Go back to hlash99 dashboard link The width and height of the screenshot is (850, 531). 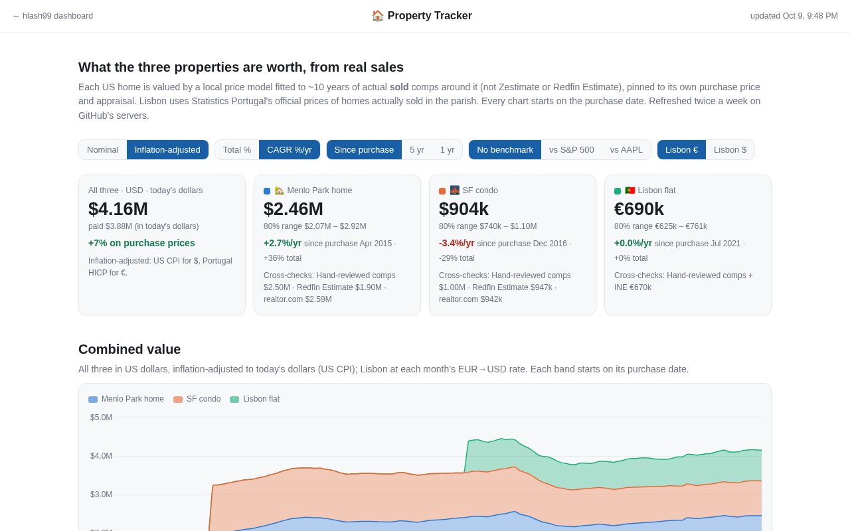click(x=52, y=16)
